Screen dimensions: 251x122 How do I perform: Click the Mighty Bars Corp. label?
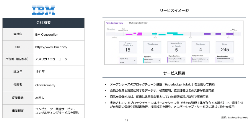(174, 56)
